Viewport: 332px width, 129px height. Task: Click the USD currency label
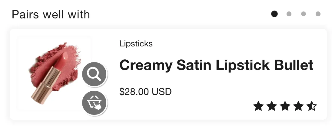click(162, 91)
